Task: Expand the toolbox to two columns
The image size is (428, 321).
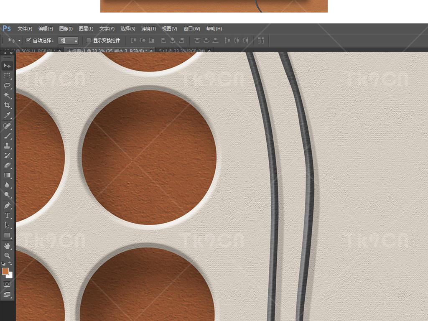Action: 5,53
